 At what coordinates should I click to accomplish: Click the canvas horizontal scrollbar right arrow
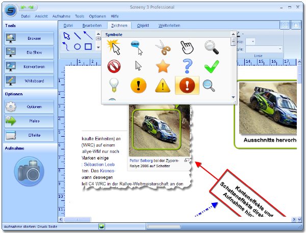pos(294,219)
